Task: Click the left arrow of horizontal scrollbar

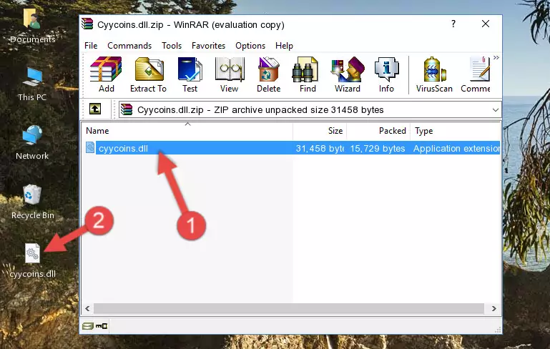Action: pos(87,309)
